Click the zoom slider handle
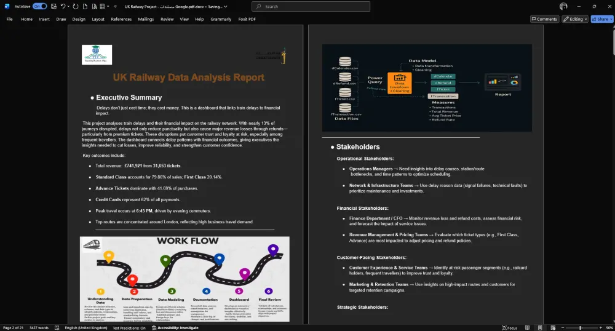This screenshot has width=615, height=331. pyautogui.click(x=581, y=328)
